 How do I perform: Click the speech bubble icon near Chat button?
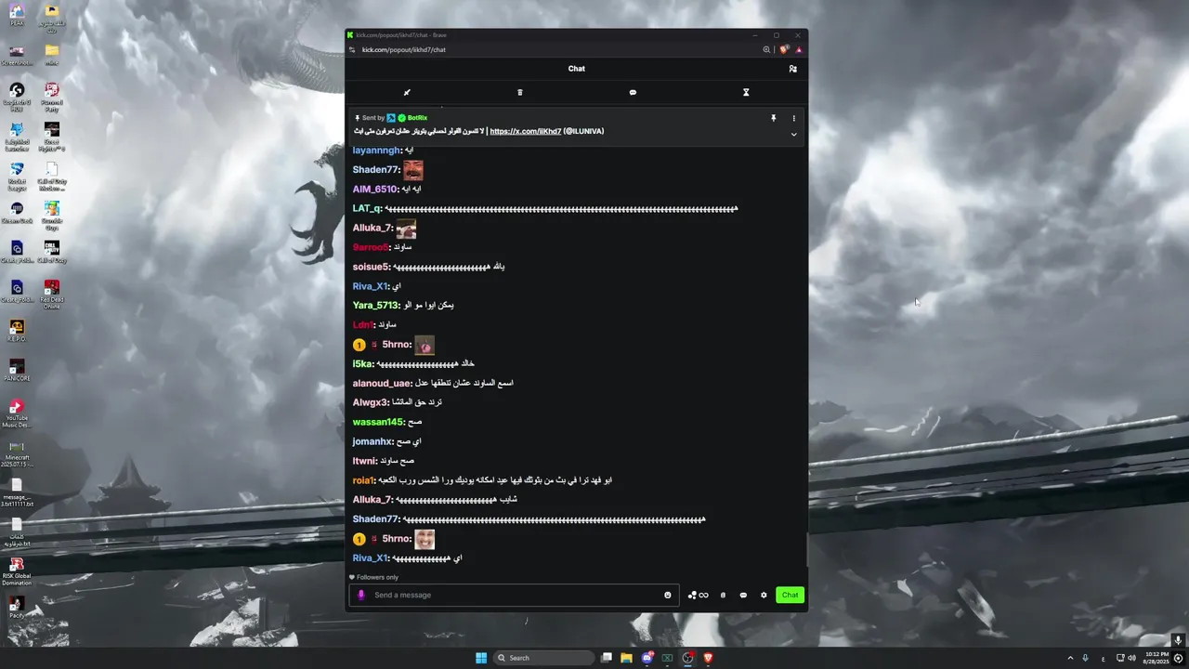point(743,595)
